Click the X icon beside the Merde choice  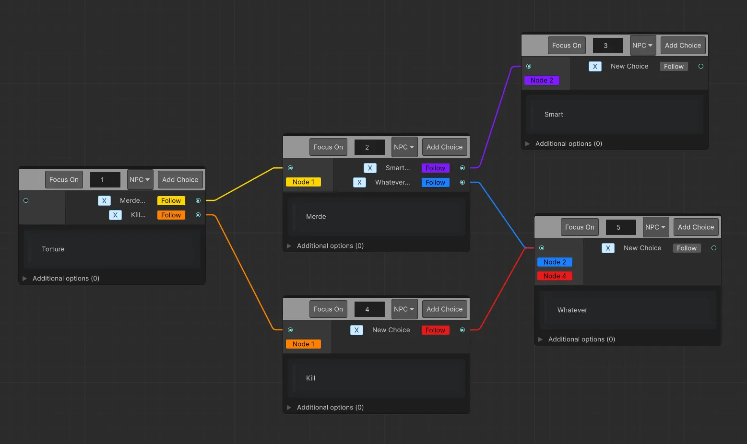[x=104, y=200]
